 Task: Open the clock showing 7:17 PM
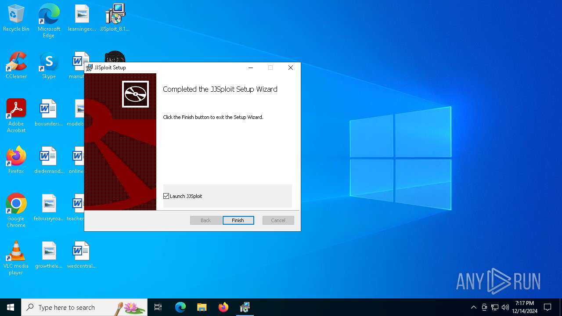[525, 307]
